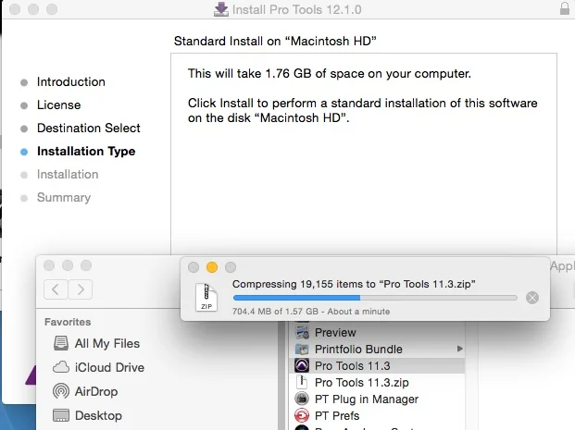
Task: Click License step in installer
Action: click(58, 105)
